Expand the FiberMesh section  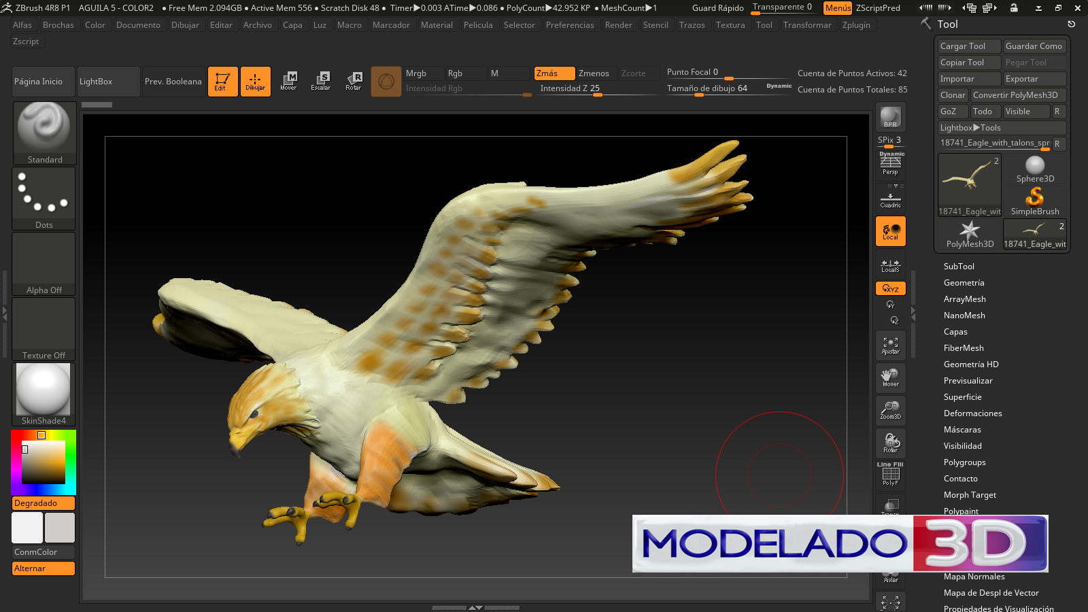(x=964, y=348)
